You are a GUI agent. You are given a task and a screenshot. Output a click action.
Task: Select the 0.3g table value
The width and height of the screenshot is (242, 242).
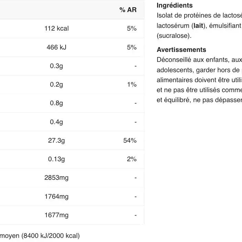coord(56,66)
